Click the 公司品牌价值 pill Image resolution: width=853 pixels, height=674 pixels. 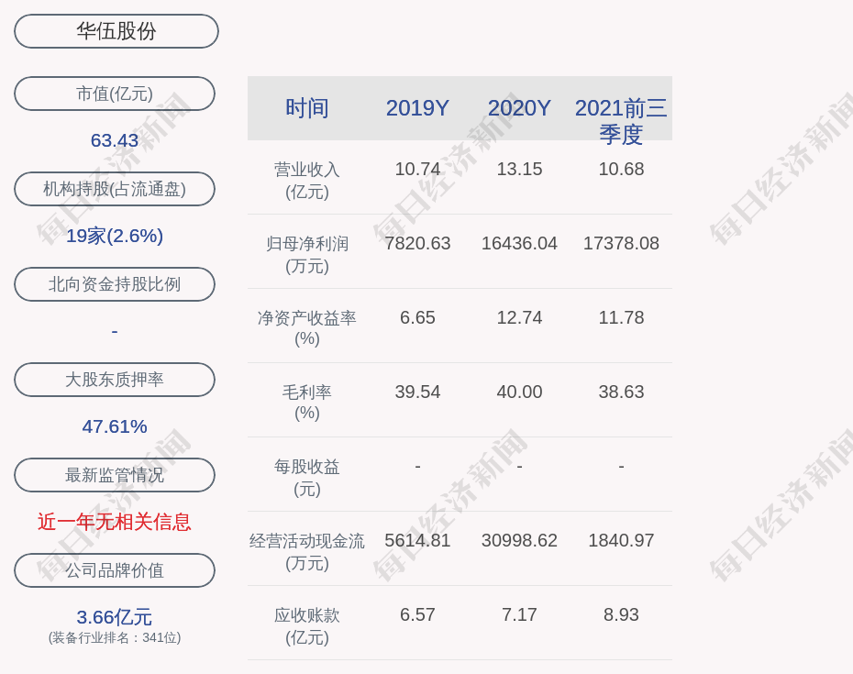click(x=115, y=570)
